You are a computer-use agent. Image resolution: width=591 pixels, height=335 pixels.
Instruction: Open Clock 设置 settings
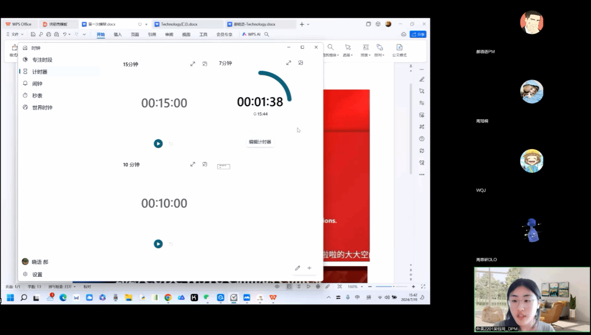pyautogui.click(x=37, y=274)
